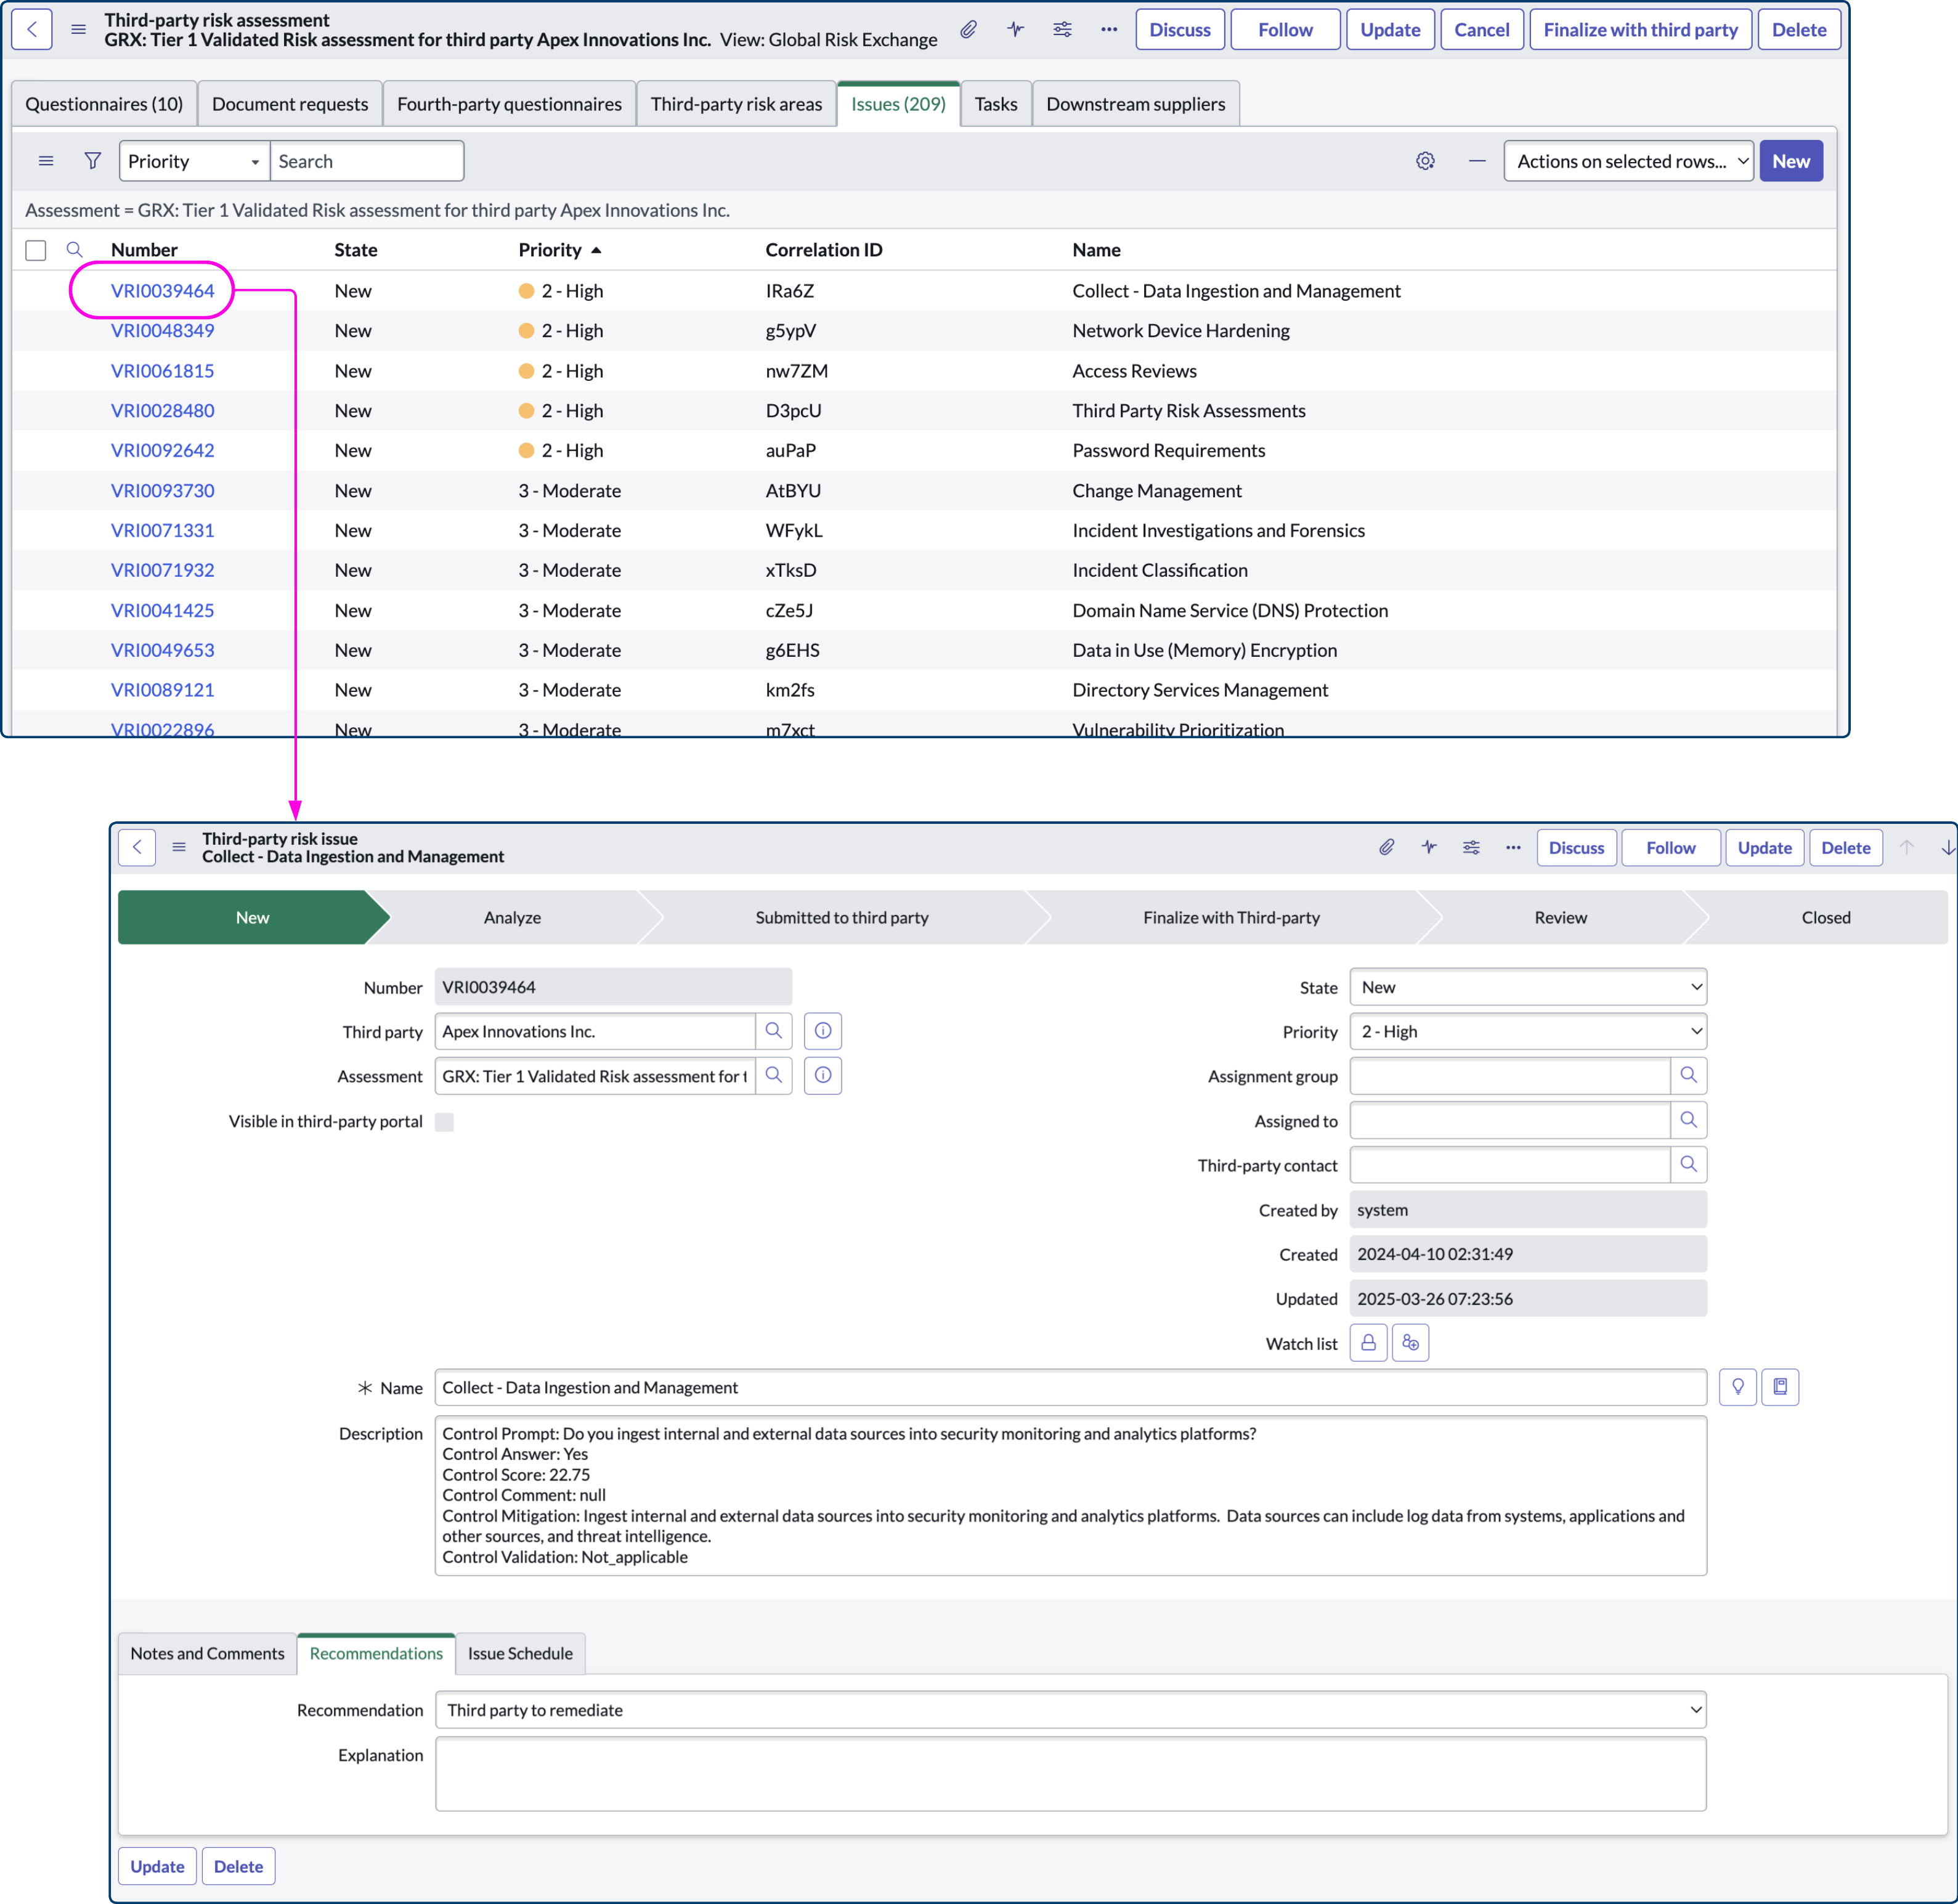Click paperclip attachment icon in issue form
Viewport: 1958px width, 1904px height.
(x=1386, y=847)
